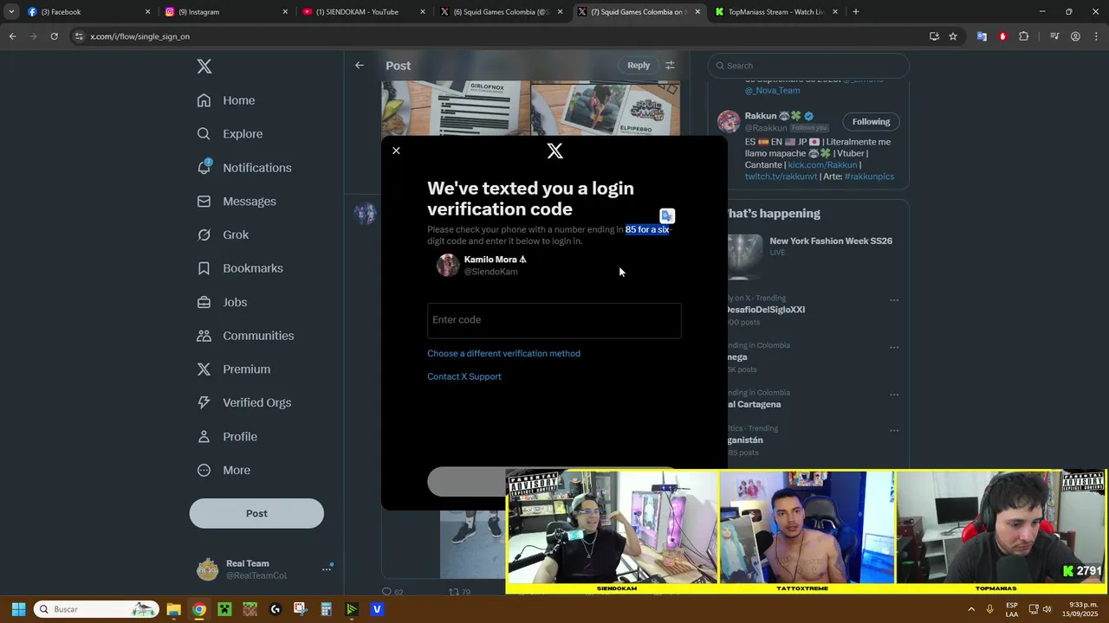Viewport: 1109px width, 623px height.
Task: Close the login verification dialog
Action: point(396,151)
